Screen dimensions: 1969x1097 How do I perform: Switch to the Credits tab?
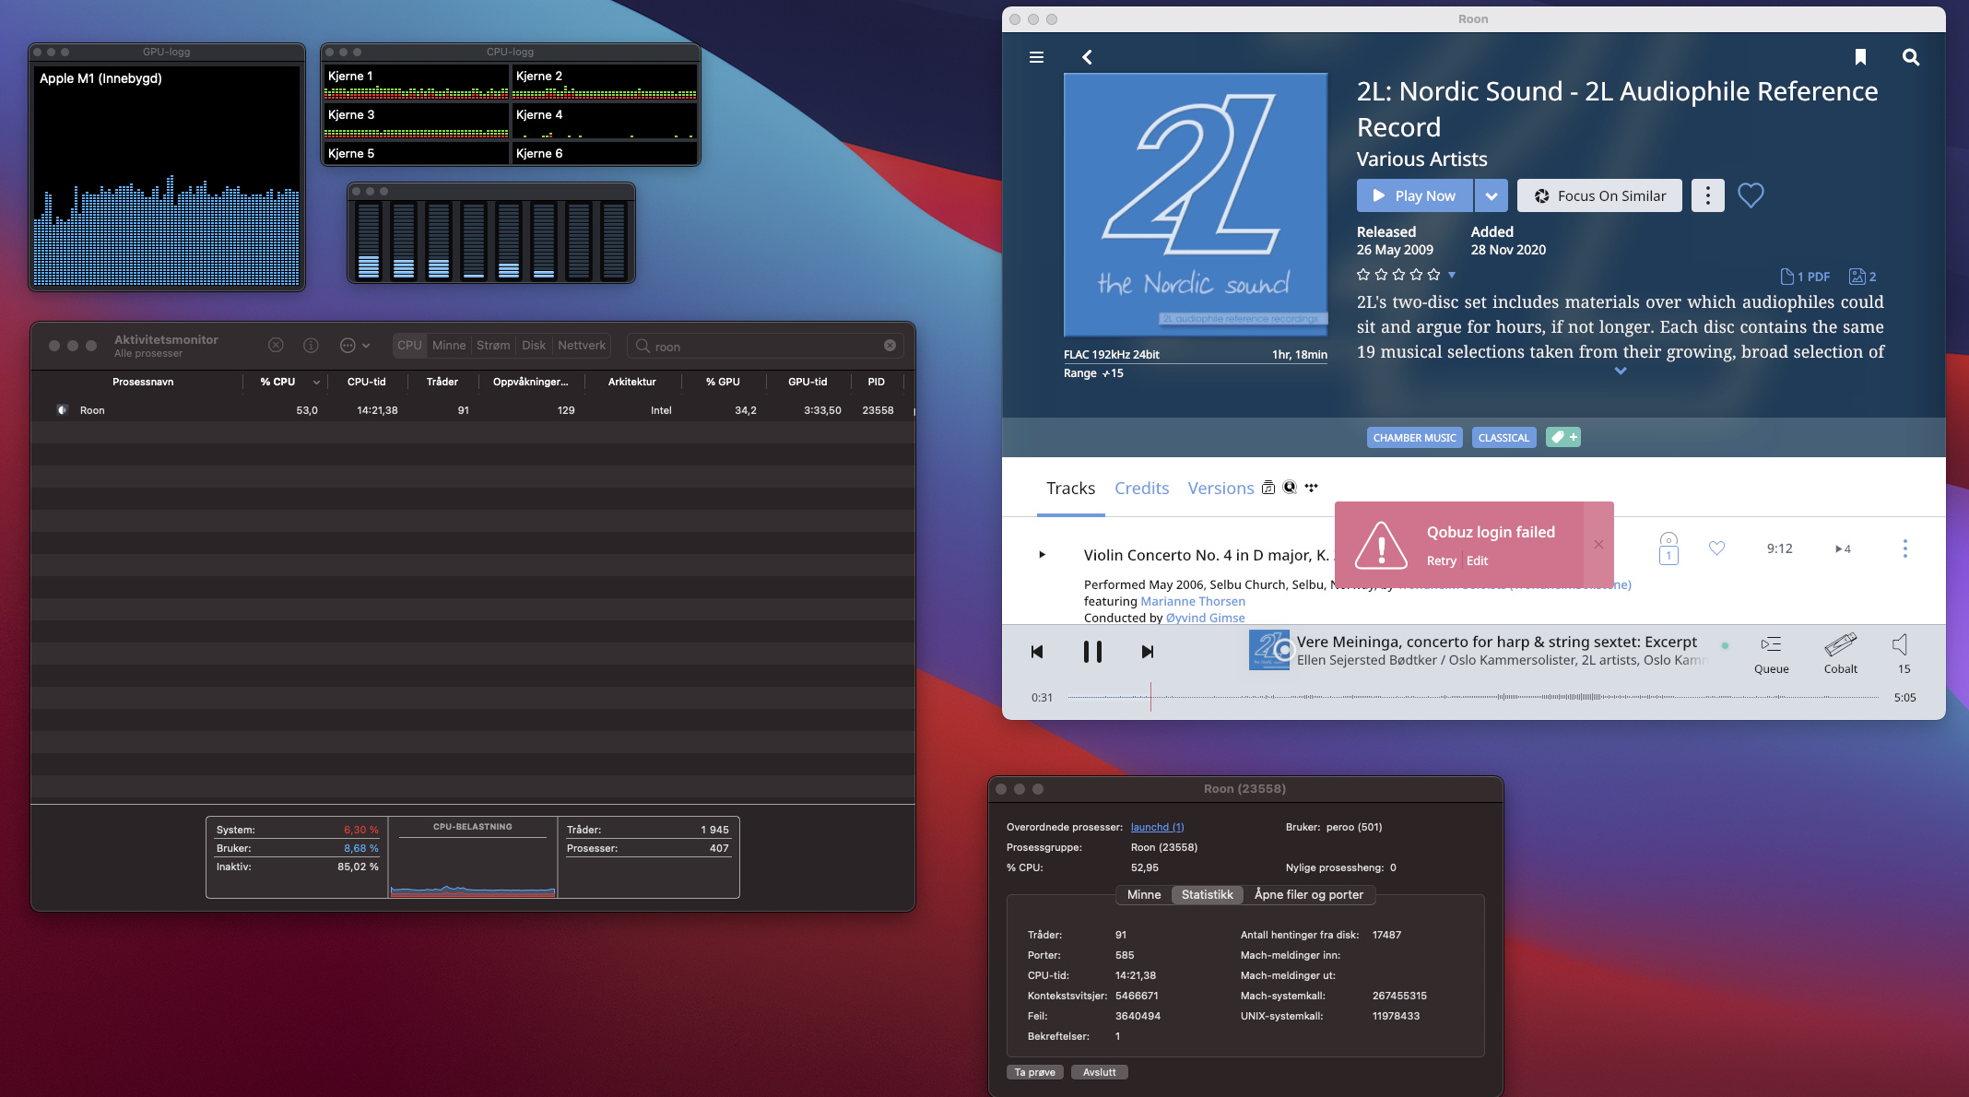(1141, 489)
